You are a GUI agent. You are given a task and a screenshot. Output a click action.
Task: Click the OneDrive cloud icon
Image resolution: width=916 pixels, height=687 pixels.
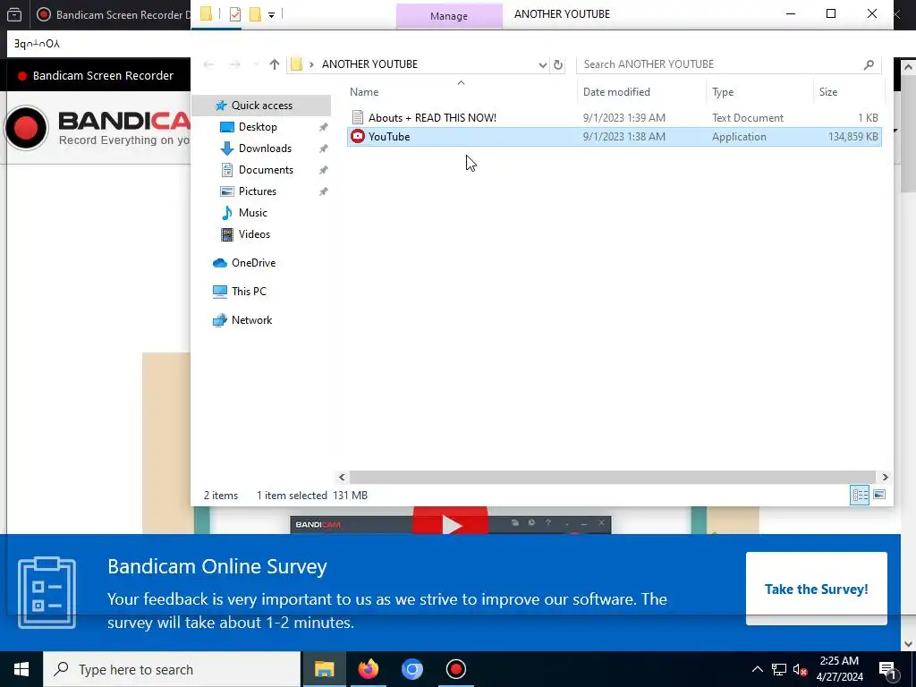coord(220,263)
